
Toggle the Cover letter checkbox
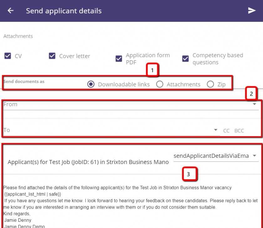coord(52,56)
